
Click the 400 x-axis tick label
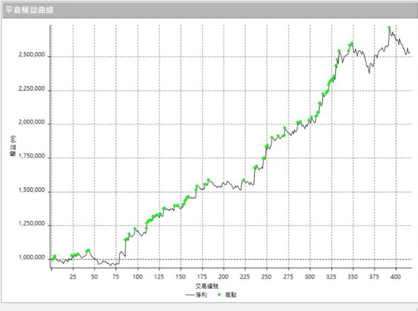pyautogui.click(x=396, y=275)
